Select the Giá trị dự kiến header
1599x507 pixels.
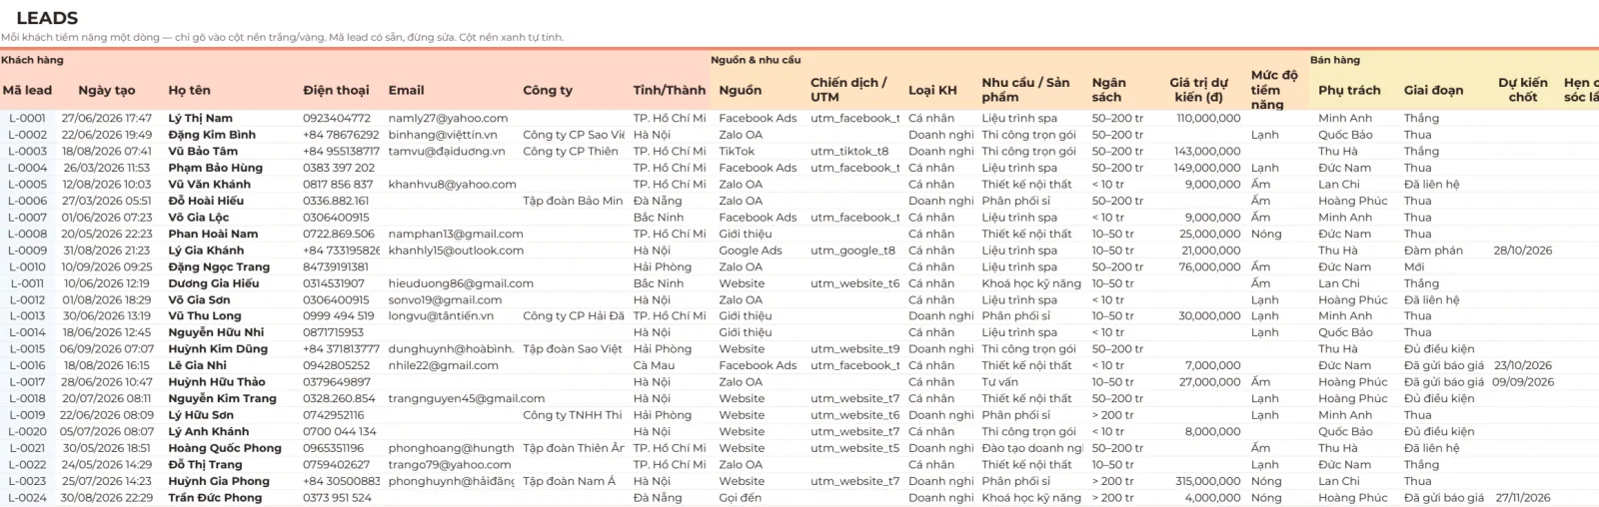[x=1198, y=90]
